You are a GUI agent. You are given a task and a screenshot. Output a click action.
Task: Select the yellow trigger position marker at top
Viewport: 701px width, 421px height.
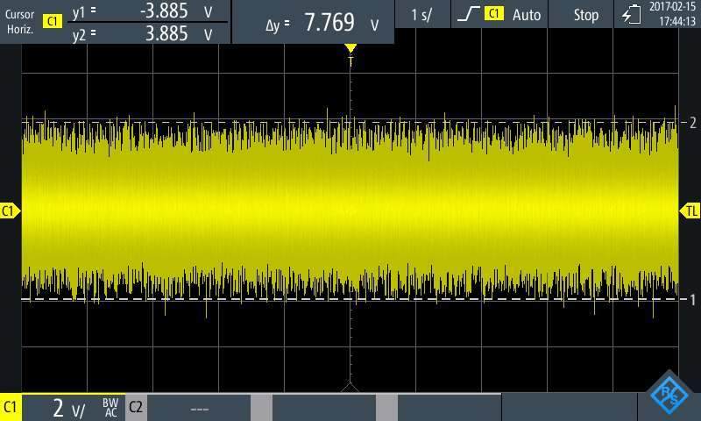pyautogui.click(x=350, y=48)
